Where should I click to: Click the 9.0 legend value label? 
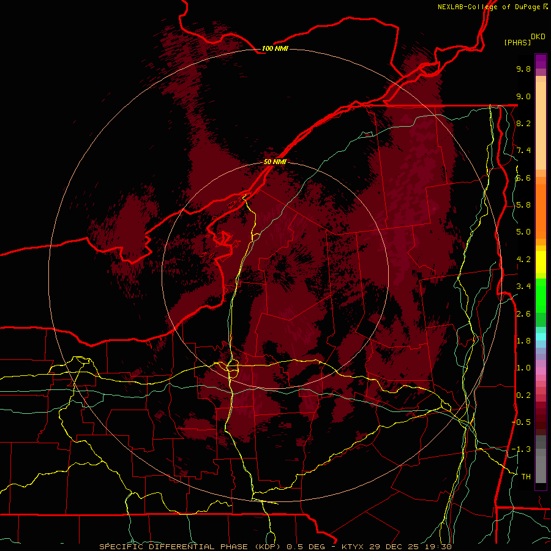pyautogui.click(x=523, y=96)
